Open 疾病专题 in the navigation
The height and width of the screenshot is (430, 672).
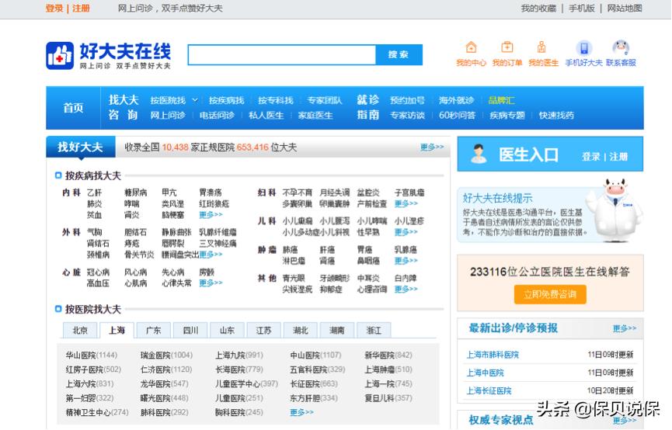(507, 115)
